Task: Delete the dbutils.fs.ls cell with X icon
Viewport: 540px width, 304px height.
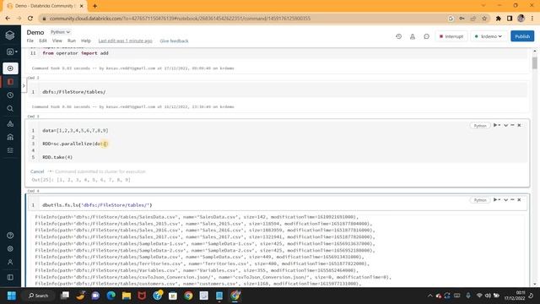Action: pyautogui.click(x=519, y=199)
